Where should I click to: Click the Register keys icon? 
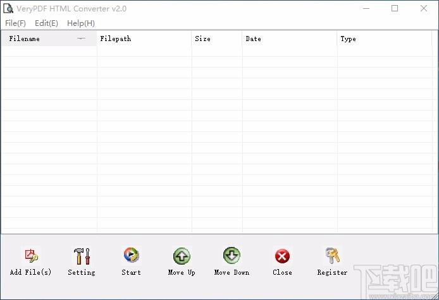tap(332, 256)
